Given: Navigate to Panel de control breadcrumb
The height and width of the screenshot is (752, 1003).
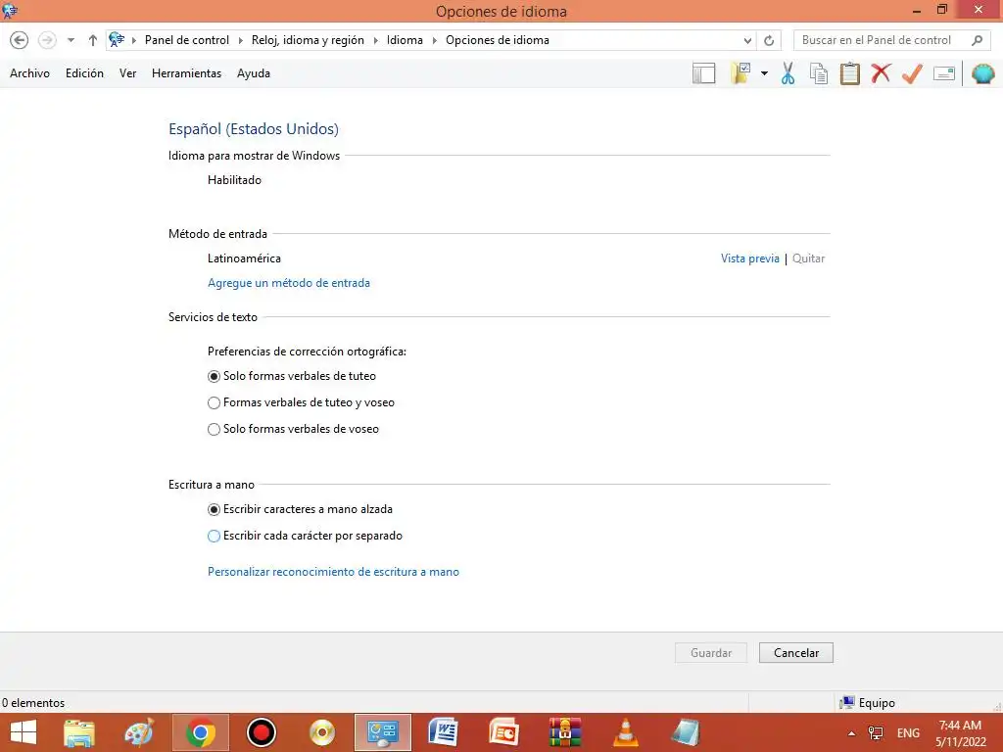Looking at the screenshot, I should 187,40.
